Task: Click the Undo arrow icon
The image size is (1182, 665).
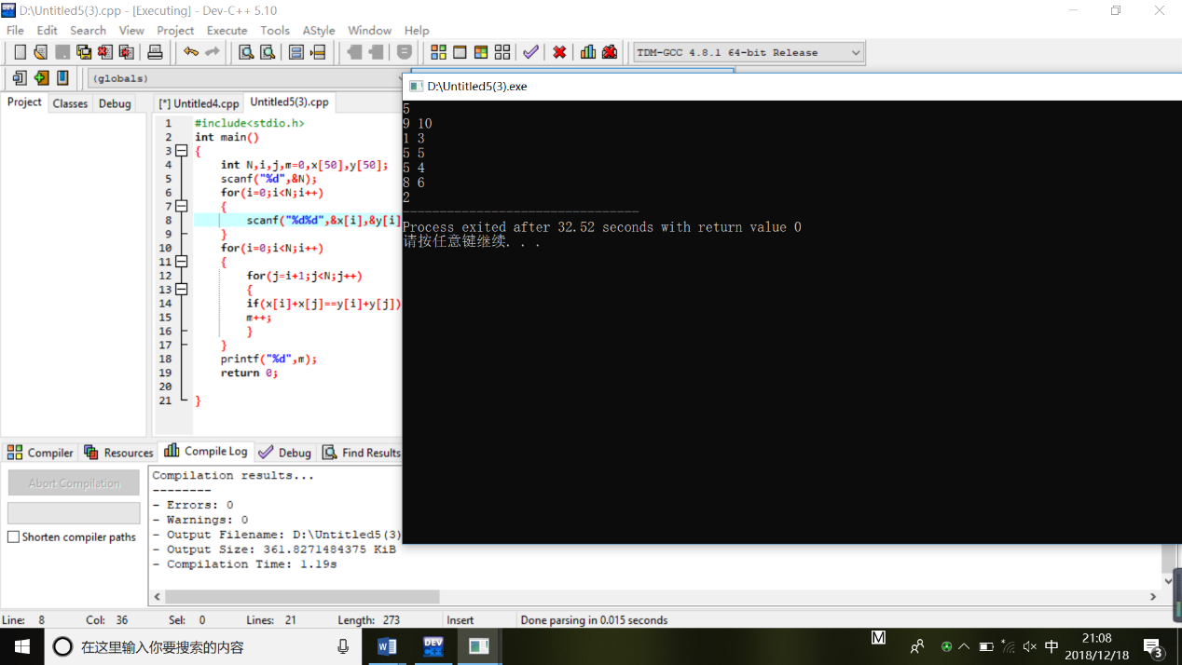Action: click(191, 52)
